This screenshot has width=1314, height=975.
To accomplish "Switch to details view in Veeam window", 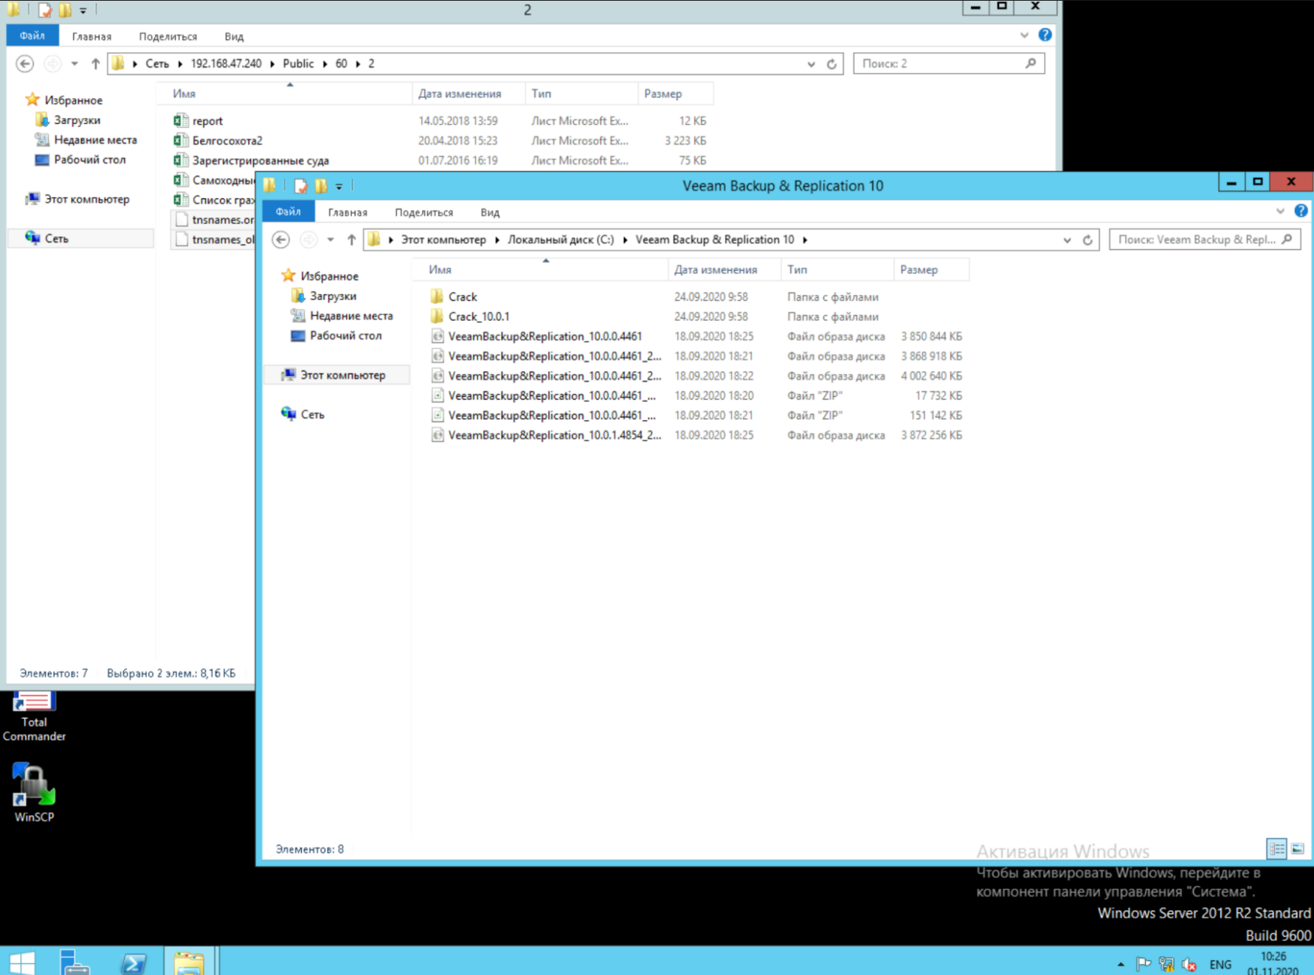I will [x=1276, y=849].
